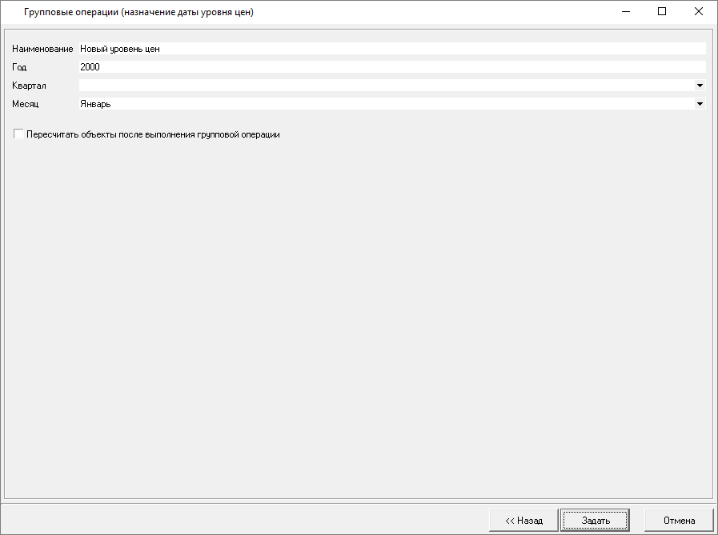This screenshot has height=535, width=718.
Task: Minimize the Групповые операции window
Action: click(x=625, y=12)
